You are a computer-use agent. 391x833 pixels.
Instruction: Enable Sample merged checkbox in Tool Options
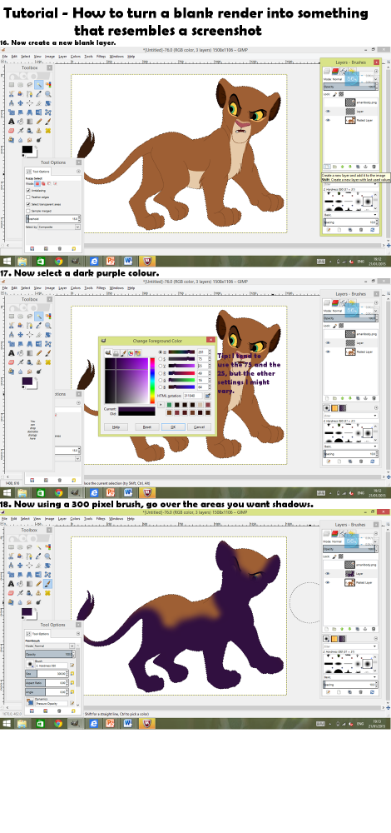coord(28,211)
